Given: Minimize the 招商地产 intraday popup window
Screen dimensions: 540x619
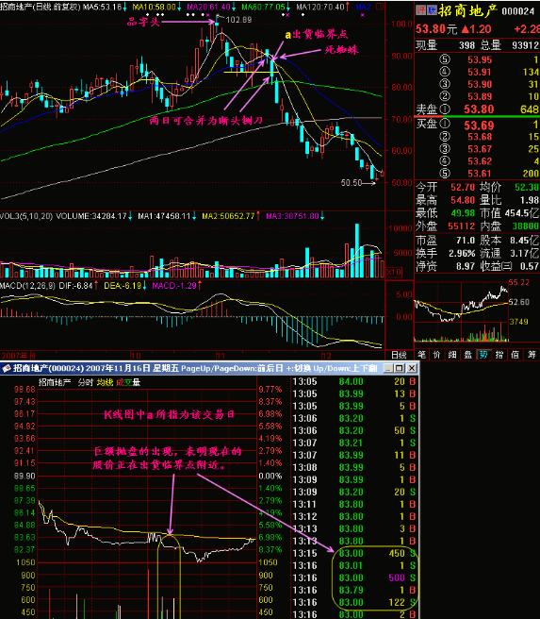Looking at the screenshot, I should point(388,368).
